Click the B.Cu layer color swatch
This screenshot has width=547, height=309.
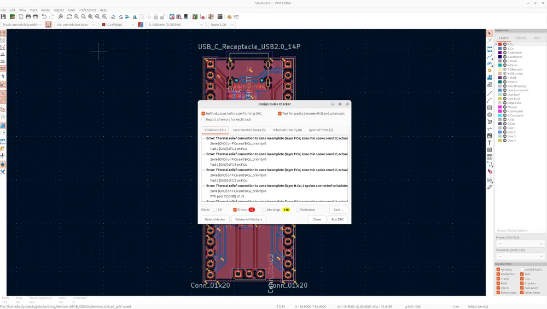pyautogui.click(x=500, y=48)
